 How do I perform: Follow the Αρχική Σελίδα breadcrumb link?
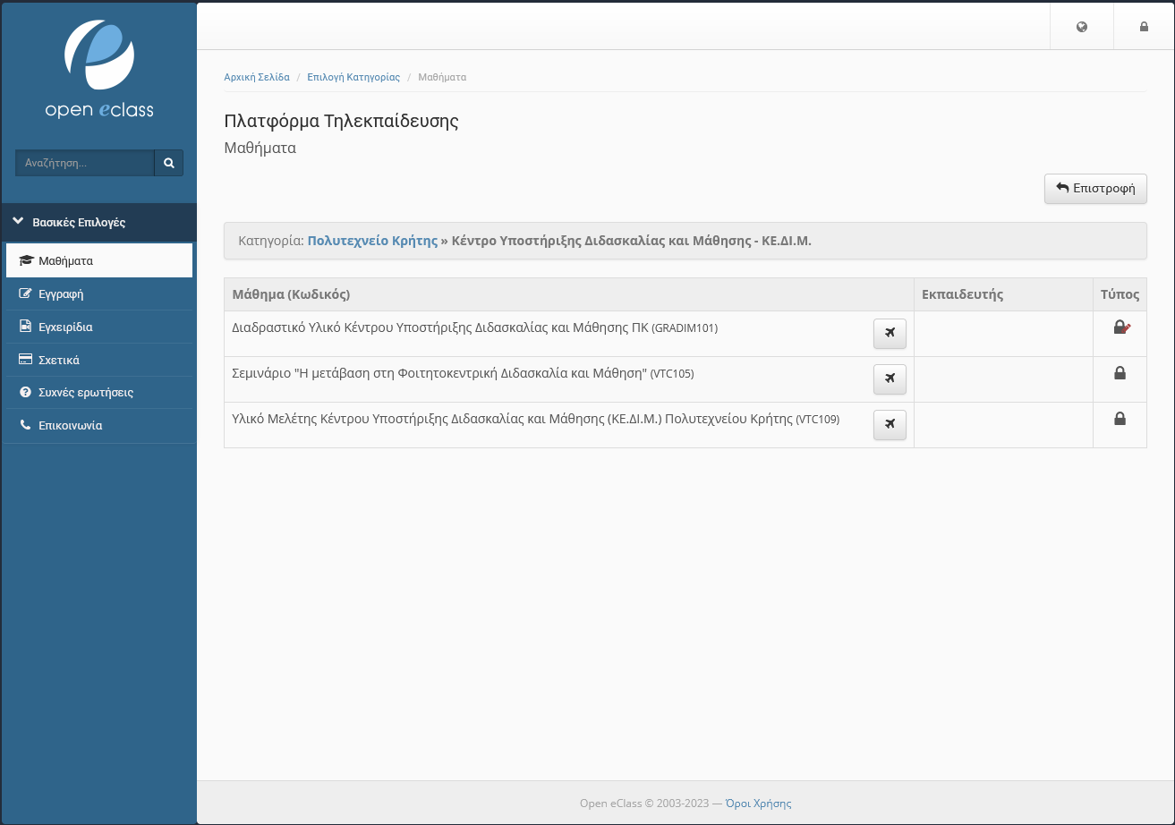pos(257,77)
